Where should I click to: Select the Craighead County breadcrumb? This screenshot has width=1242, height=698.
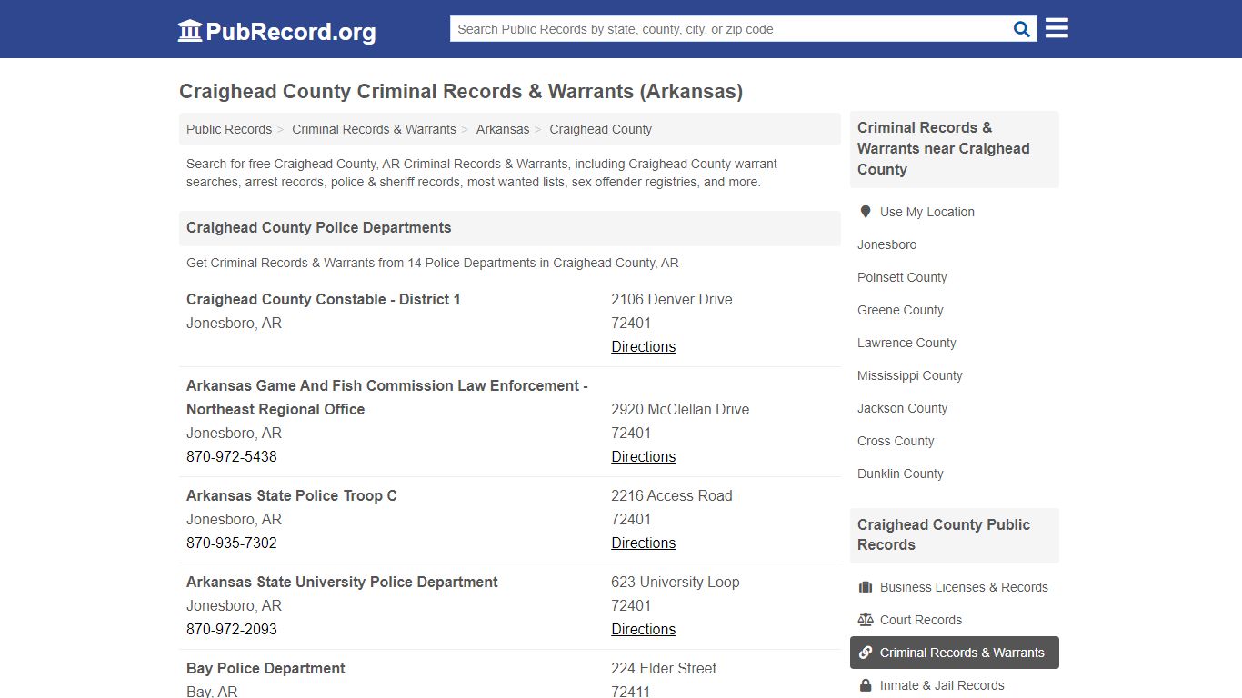(600, 129)
